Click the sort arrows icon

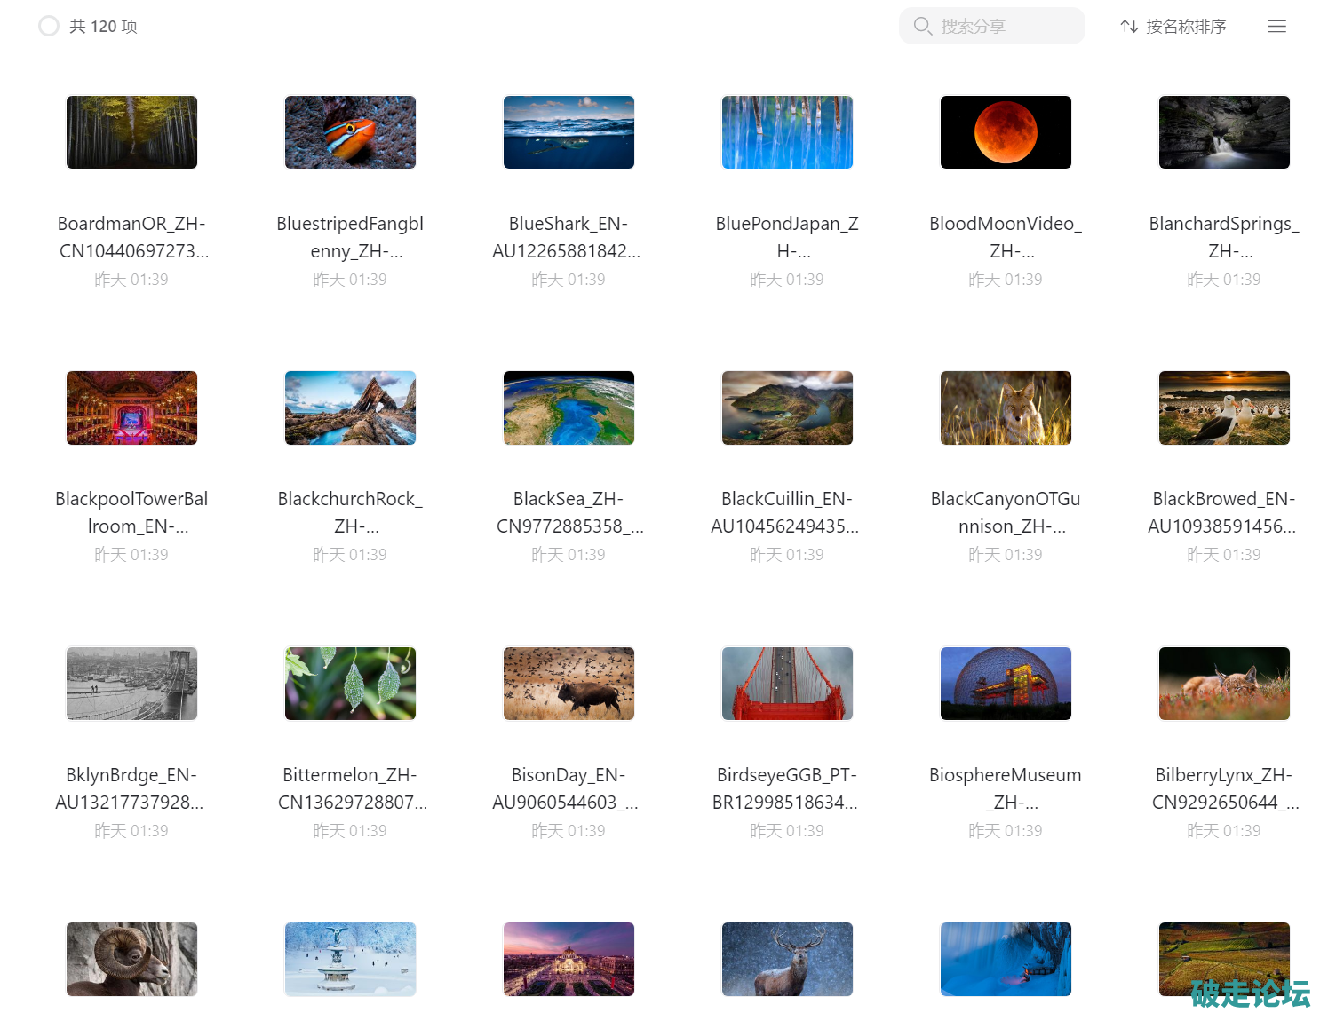[1129, 27]
